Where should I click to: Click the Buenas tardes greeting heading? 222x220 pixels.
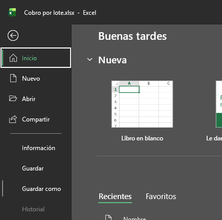click(x=132, y=36)
